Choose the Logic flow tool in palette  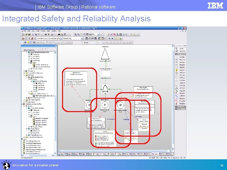click(x=180, y=91)
